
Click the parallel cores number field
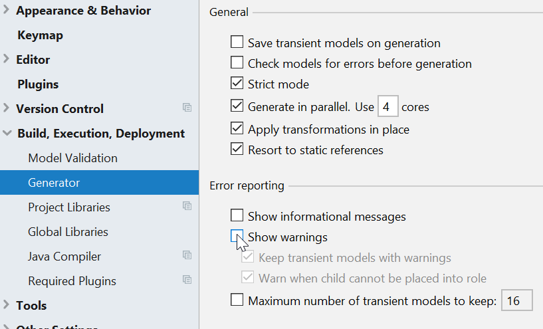click(x=387, y=106)
